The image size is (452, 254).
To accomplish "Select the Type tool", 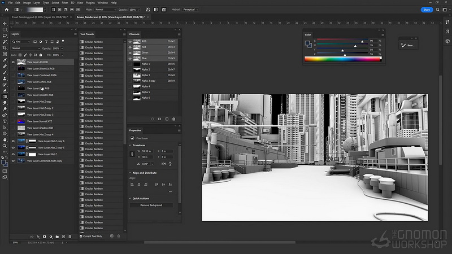I will point(5,121).
